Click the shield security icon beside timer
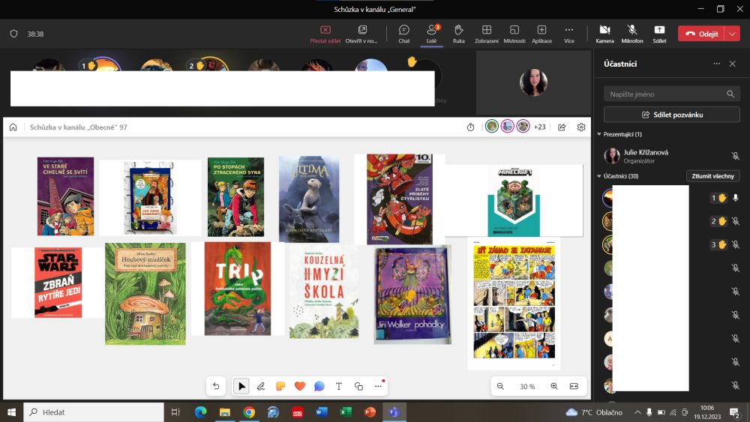The width and height of the screenshot is (750, 422). click(13, 34)
